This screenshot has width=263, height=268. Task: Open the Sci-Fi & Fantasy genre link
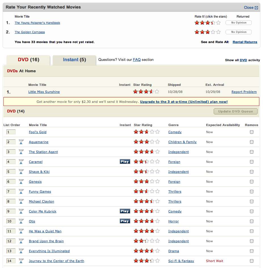point(181,261)
